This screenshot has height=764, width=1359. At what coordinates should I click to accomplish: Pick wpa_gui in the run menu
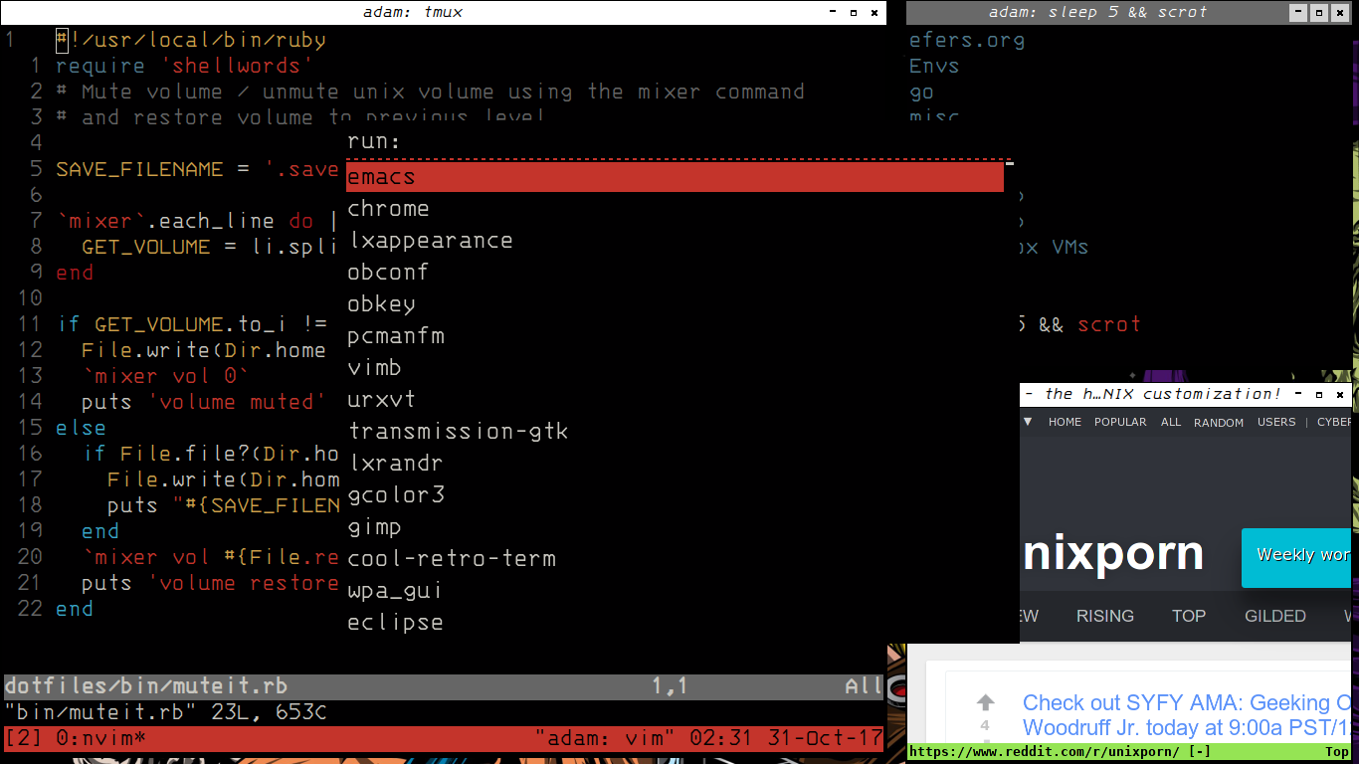point(395,591)
